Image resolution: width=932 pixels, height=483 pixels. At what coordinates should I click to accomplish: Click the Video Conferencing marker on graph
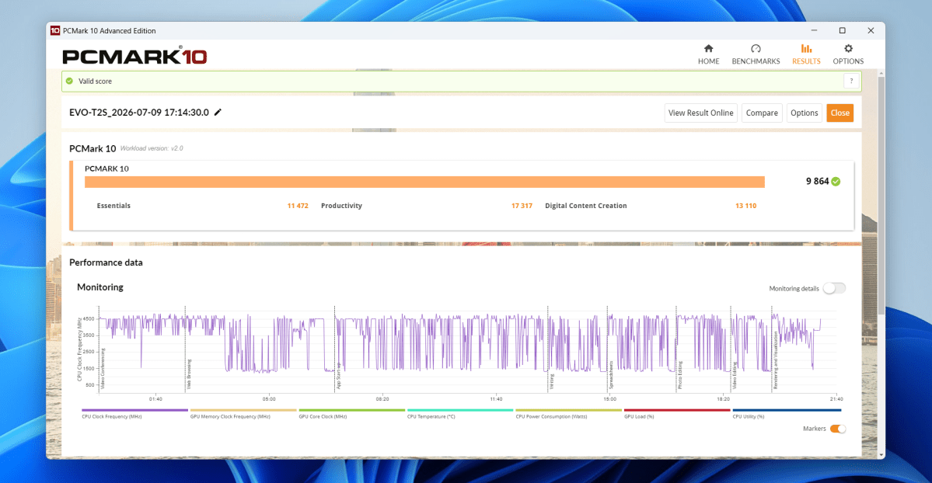[x=103, y=368]
